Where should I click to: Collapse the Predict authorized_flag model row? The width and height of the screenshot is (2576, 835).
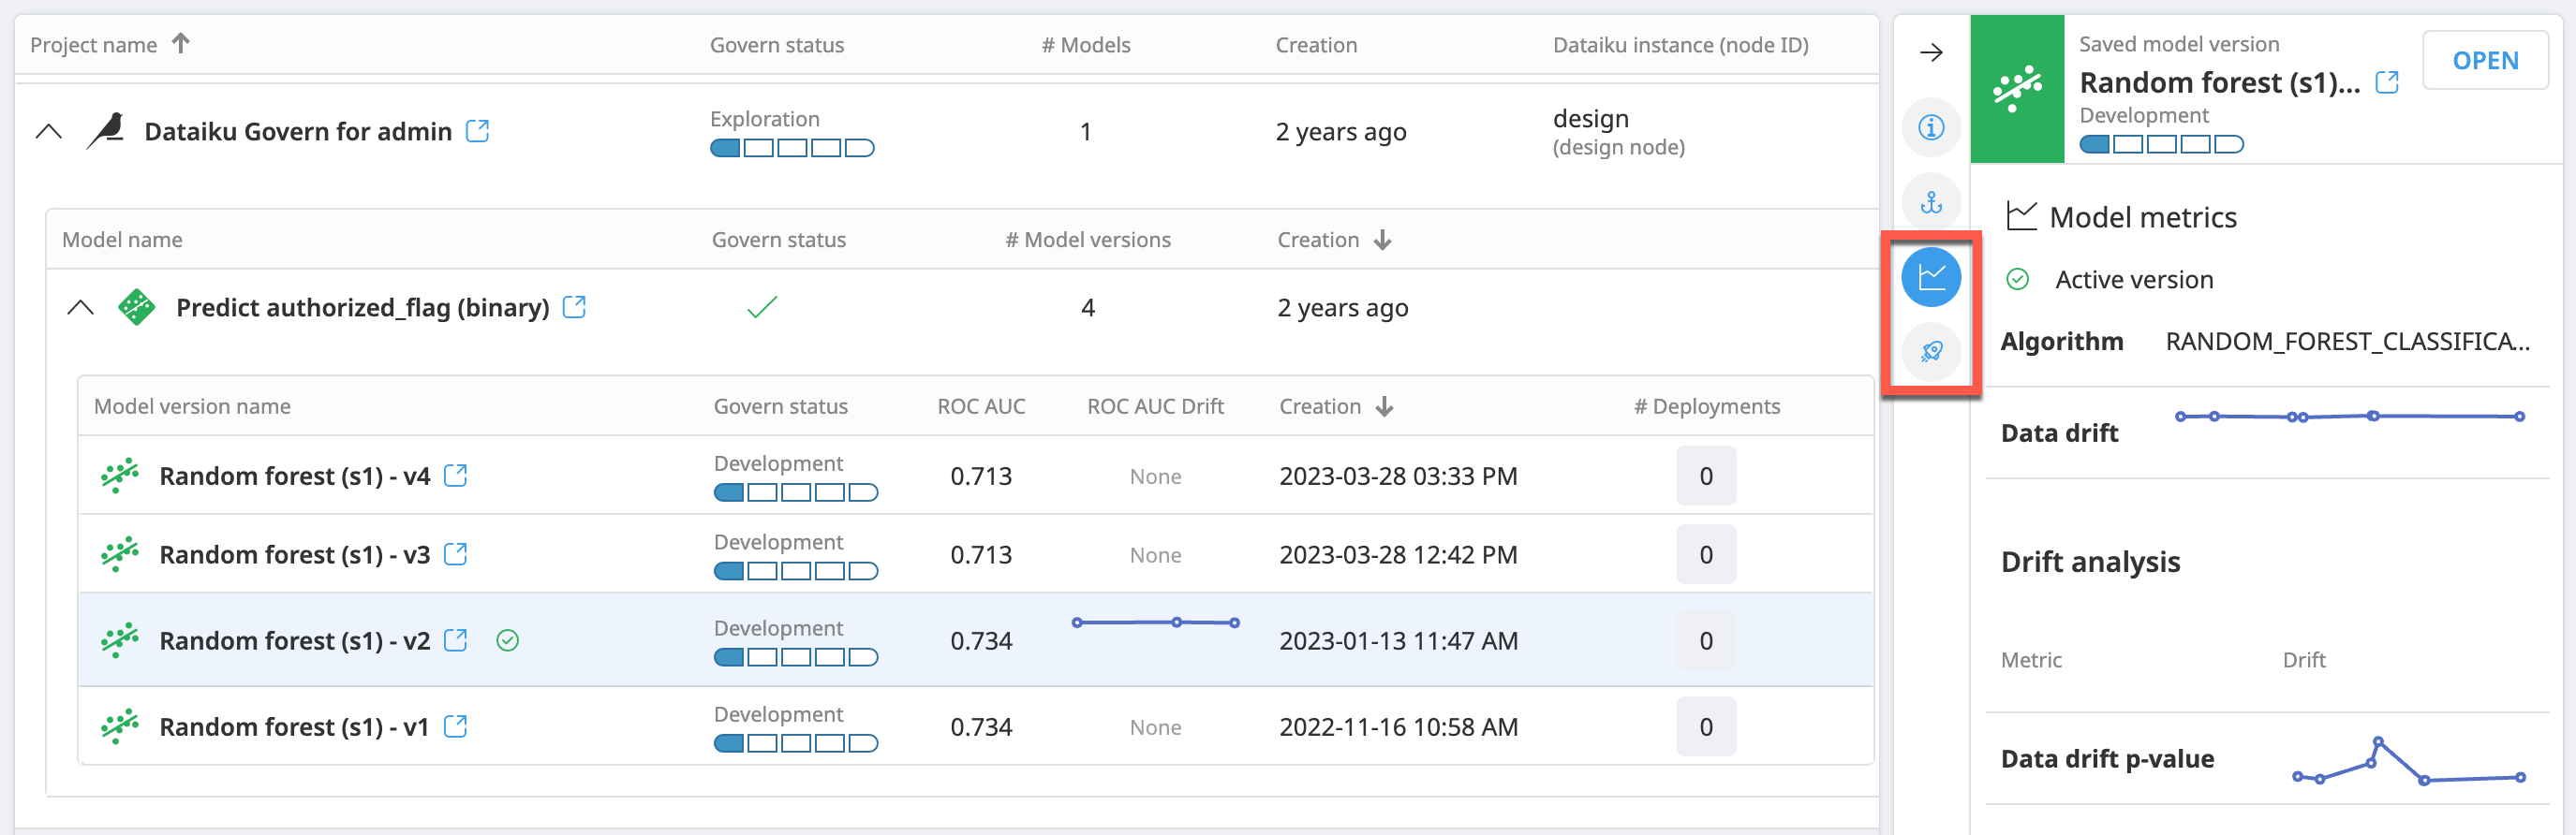80,308
